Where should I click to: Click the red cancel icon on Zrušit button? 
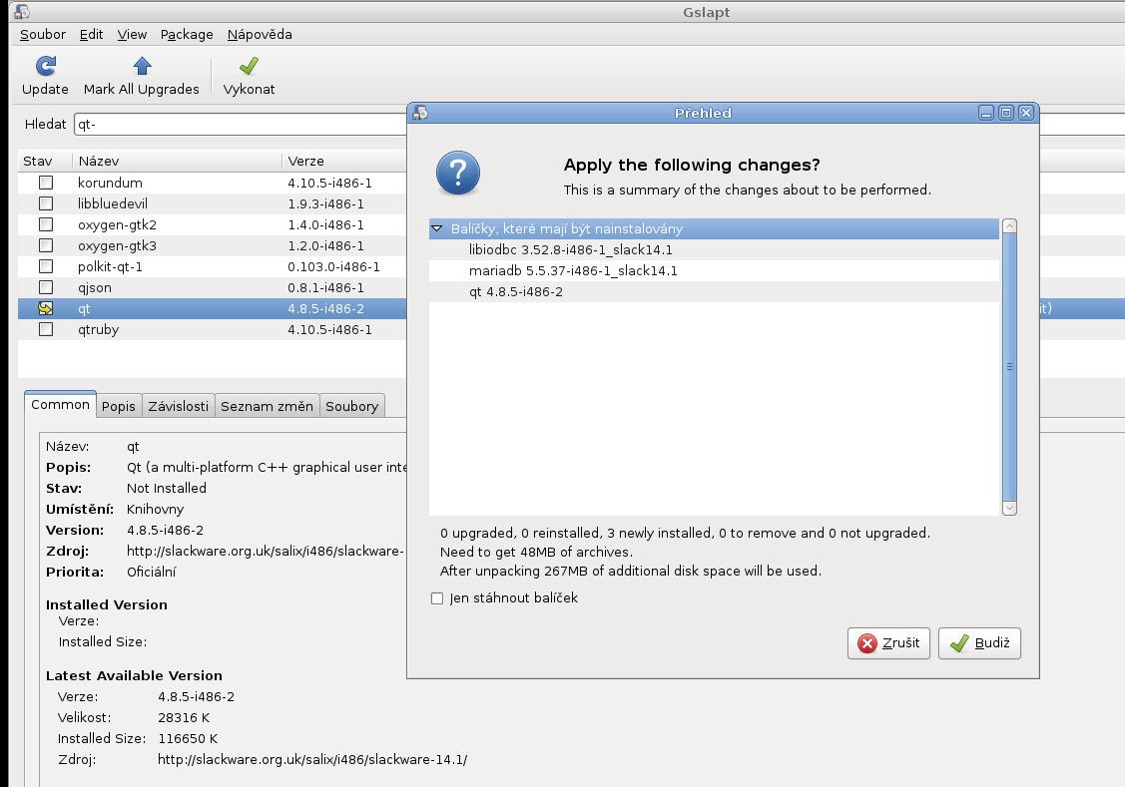(x=867, y=643)
